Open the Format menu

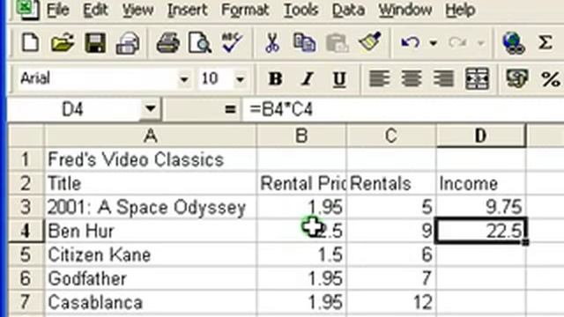click(x=245, y=10)
